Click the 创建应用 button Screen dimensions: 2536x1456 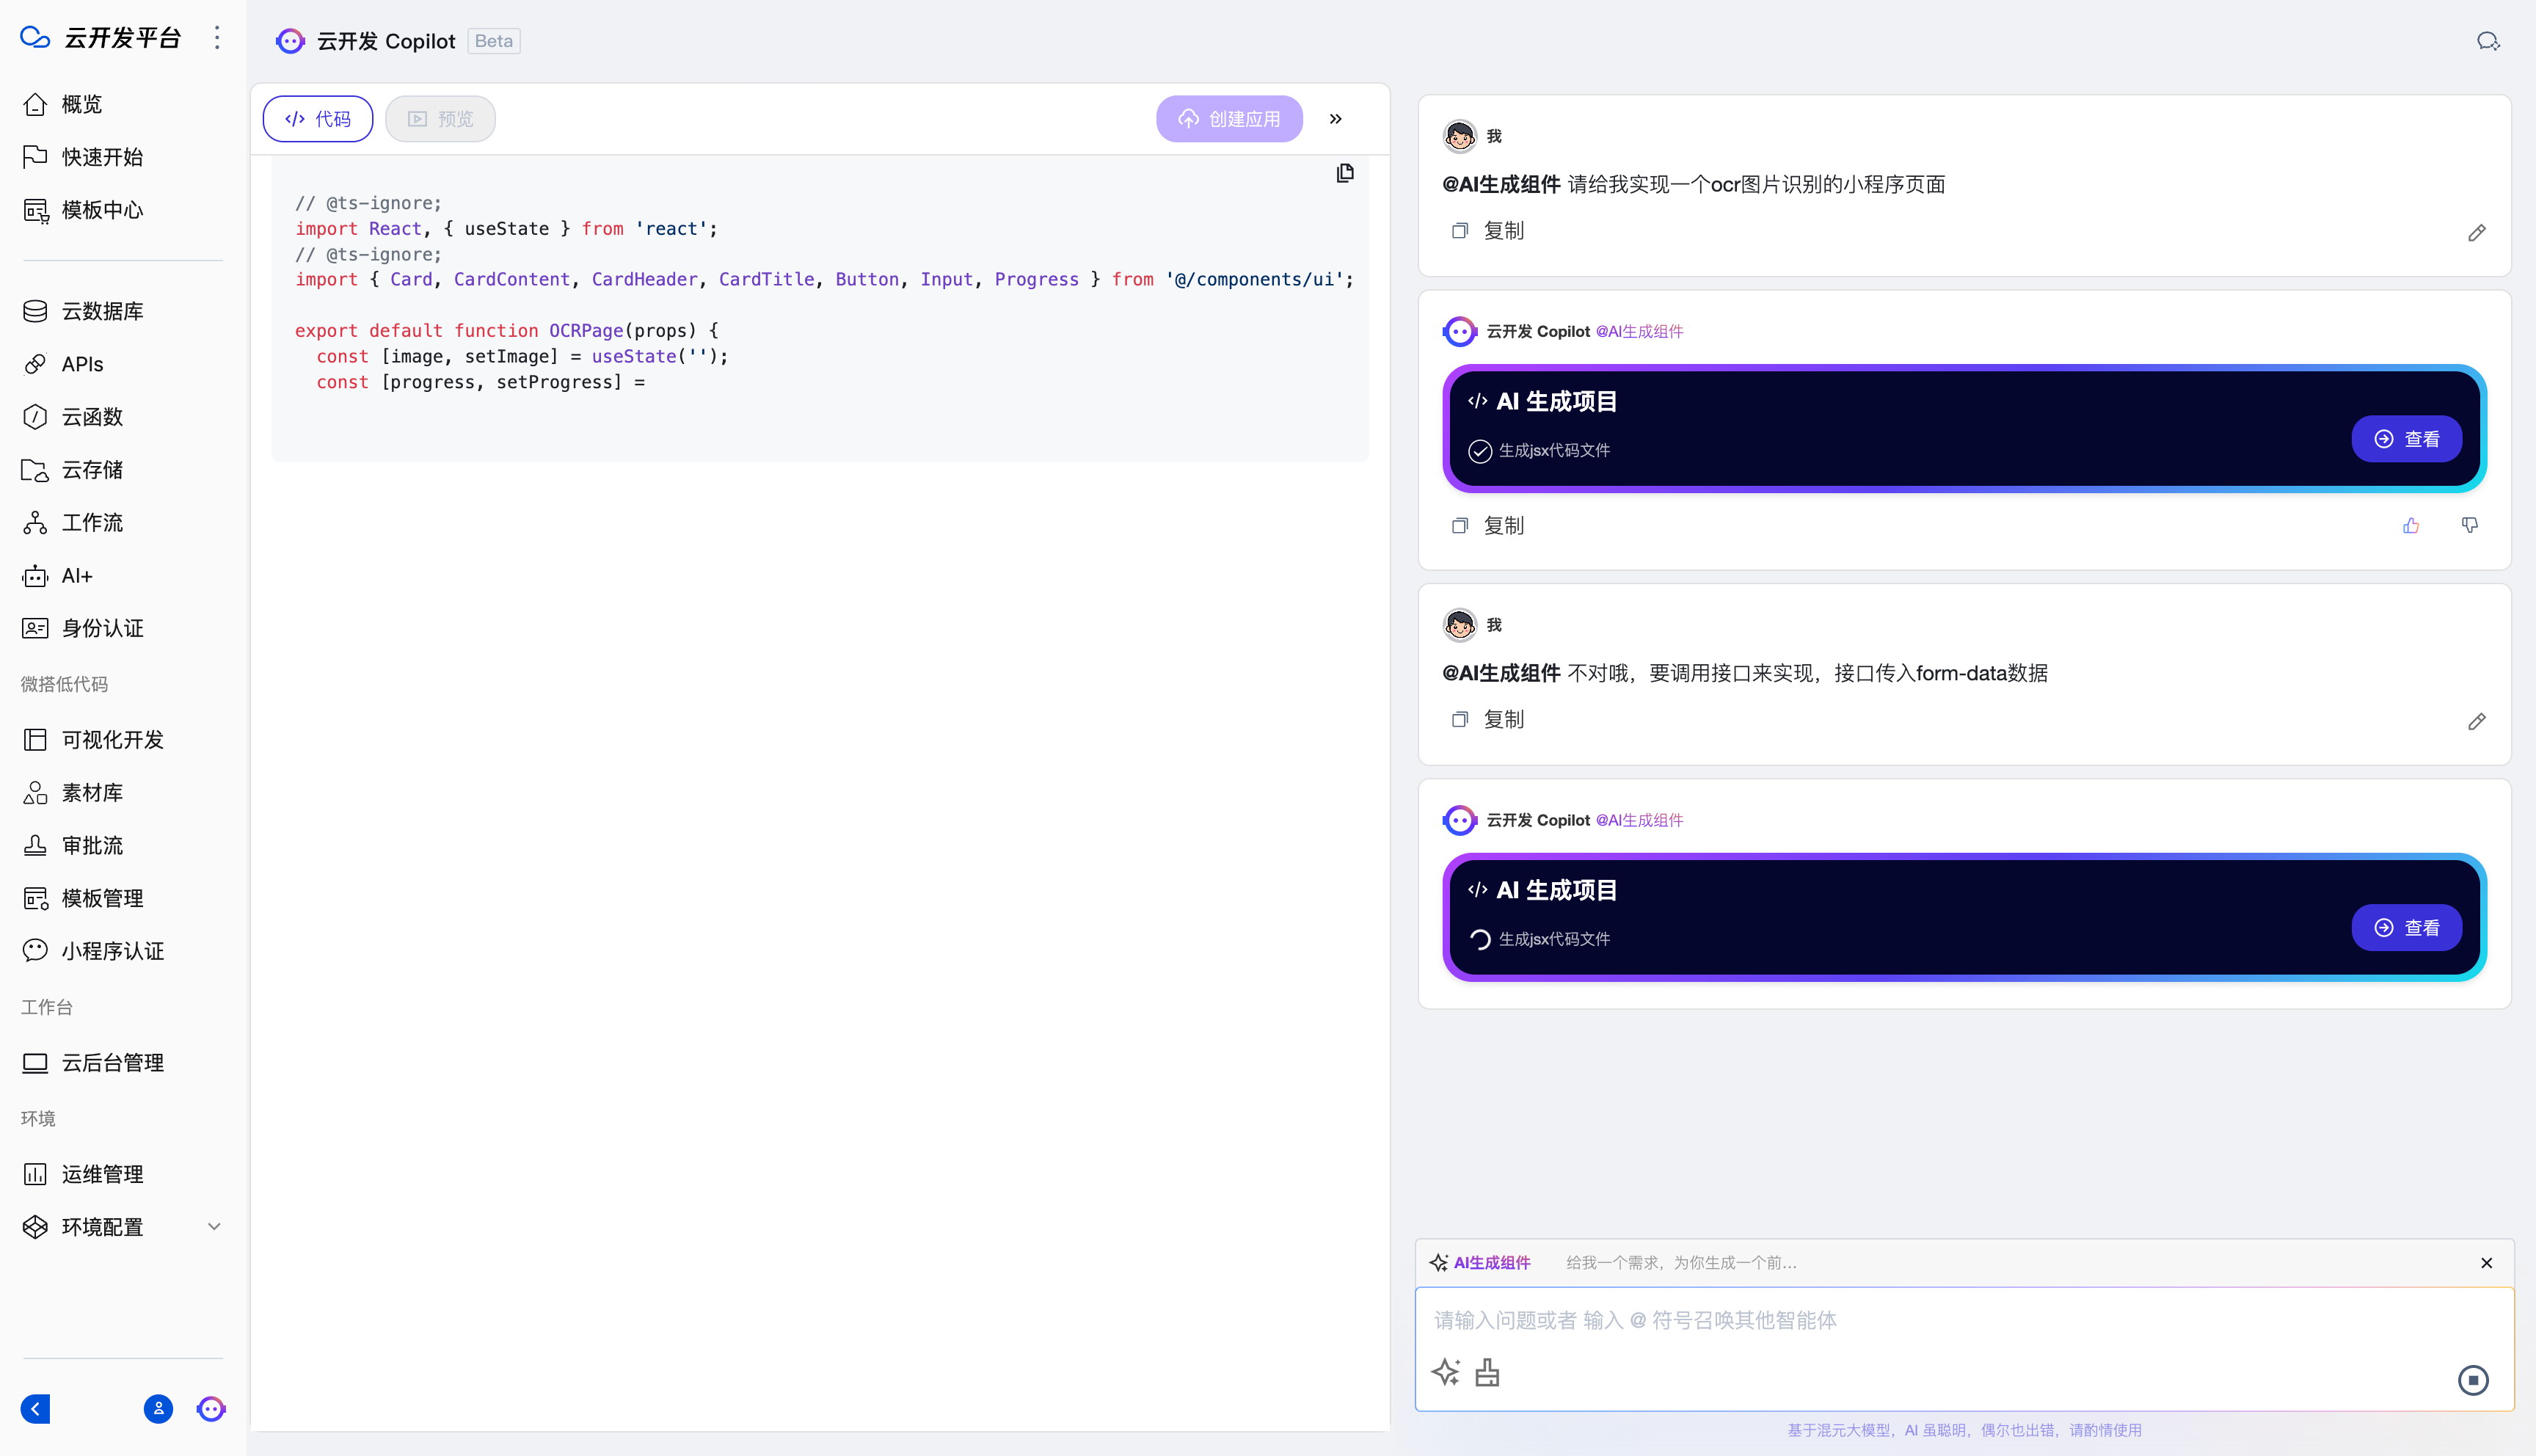click(1228, 119)
